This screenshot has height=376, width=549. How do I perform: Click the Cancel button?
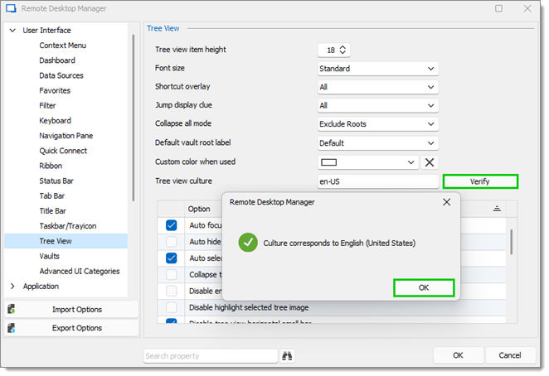point(510,355)
